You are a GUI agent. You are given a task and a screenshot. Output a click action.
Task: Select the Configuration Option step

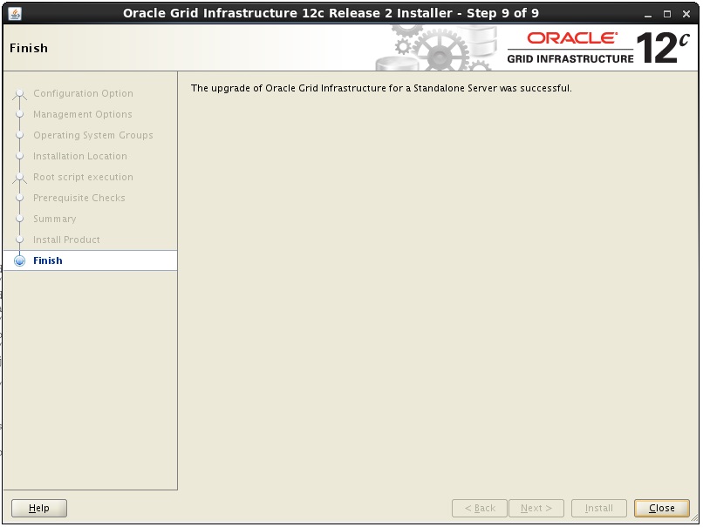click(83, 93)
